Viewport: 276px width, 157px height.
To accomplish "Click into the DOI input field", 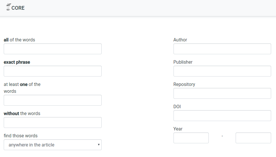I will coord(222,116).
